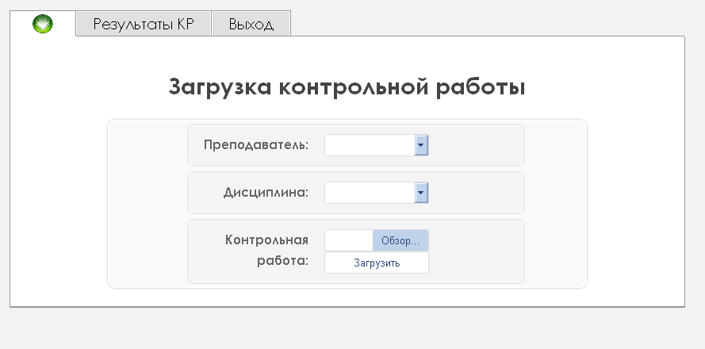The height and width of the screenshot is (349, 705).
Task: Browse for a file with Обзор...
Action: [x=400, y=240]
